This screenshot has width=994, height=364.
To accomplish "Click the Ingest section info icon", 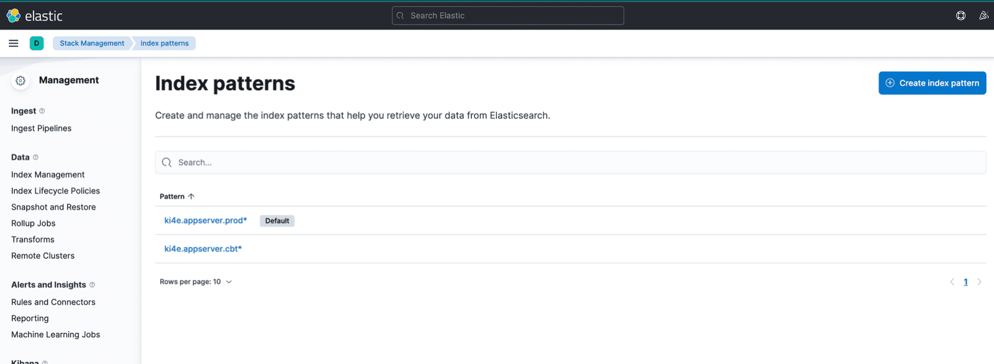I will coord(42,111).
